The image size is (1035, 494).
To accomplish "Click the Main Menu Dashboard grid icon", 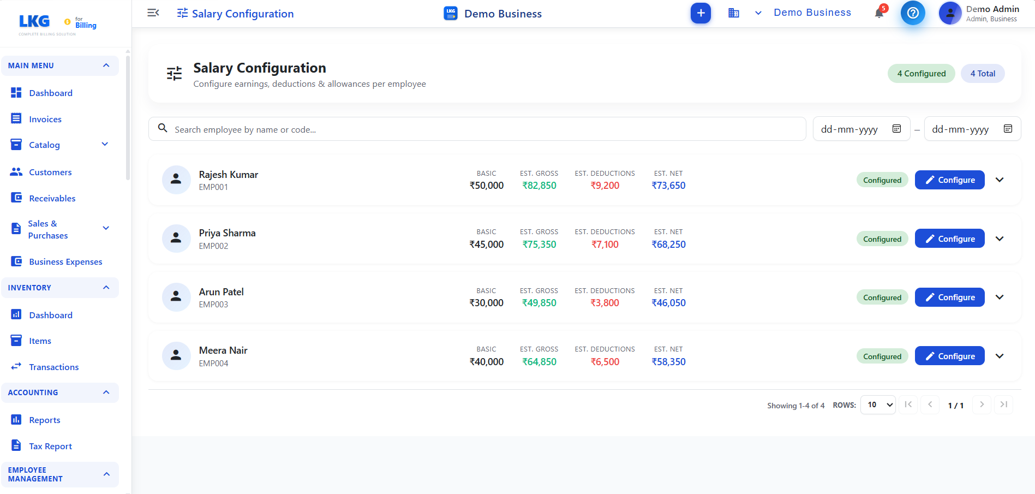I will click(16, 93).
